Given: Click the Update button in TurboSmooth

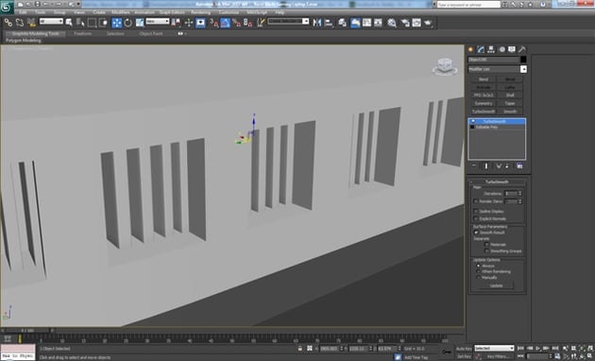Looking at the screenshot, I should tap(497, 285).
